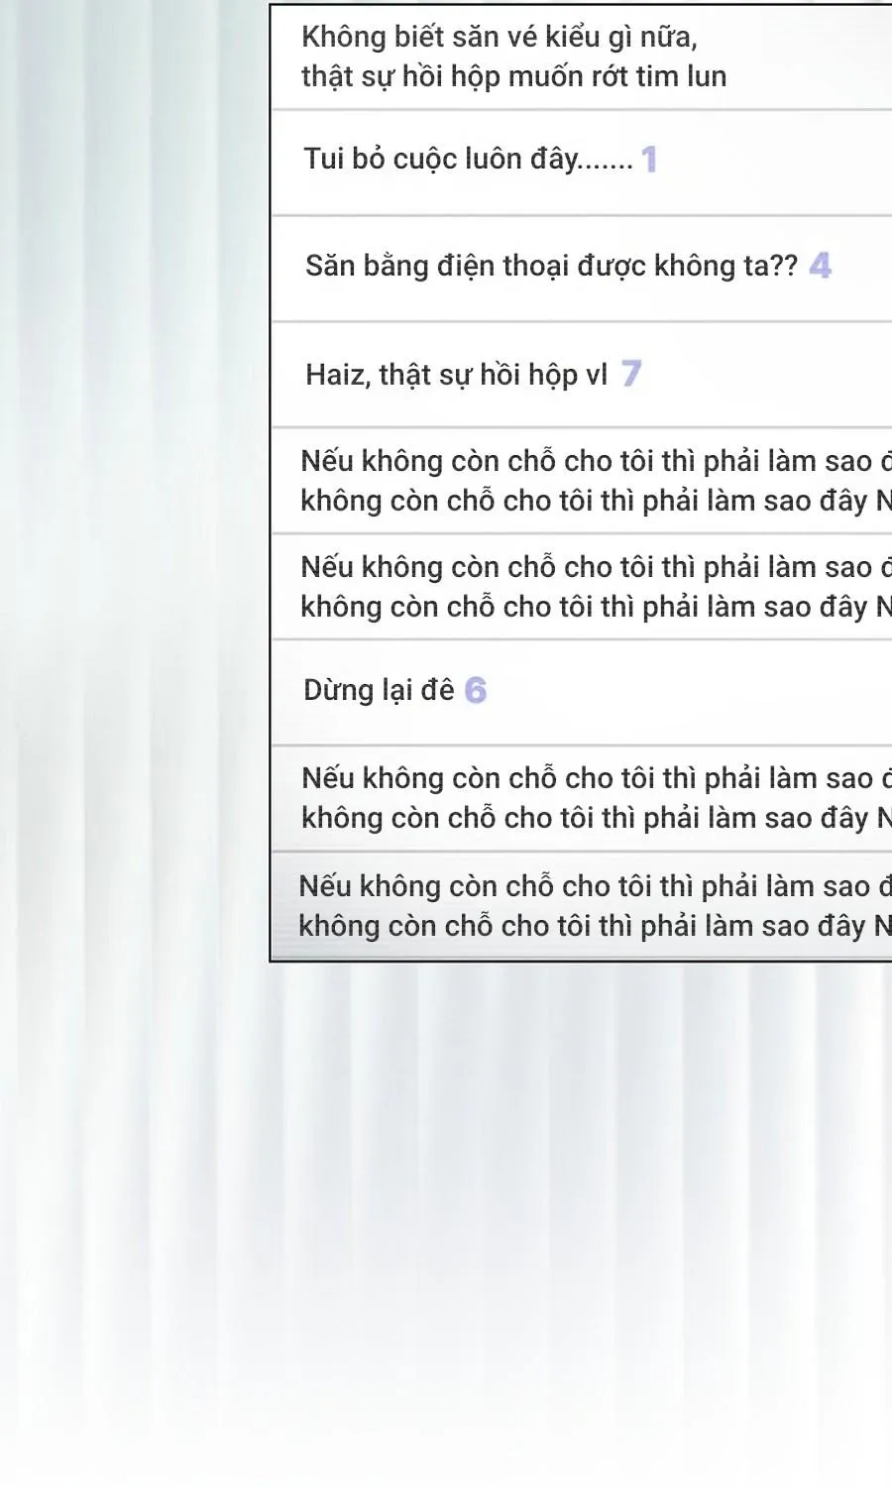Viewport: 892px width, 1487px height.
Task: Open the post "Haiz, thật sự hồi hộp vl"
Action: pos(582,375)
